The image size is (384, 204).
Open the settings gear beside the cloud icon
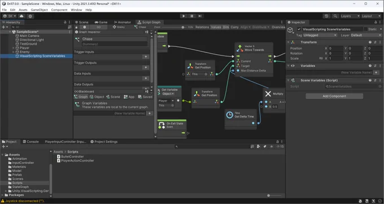click(x=30, y=16)
